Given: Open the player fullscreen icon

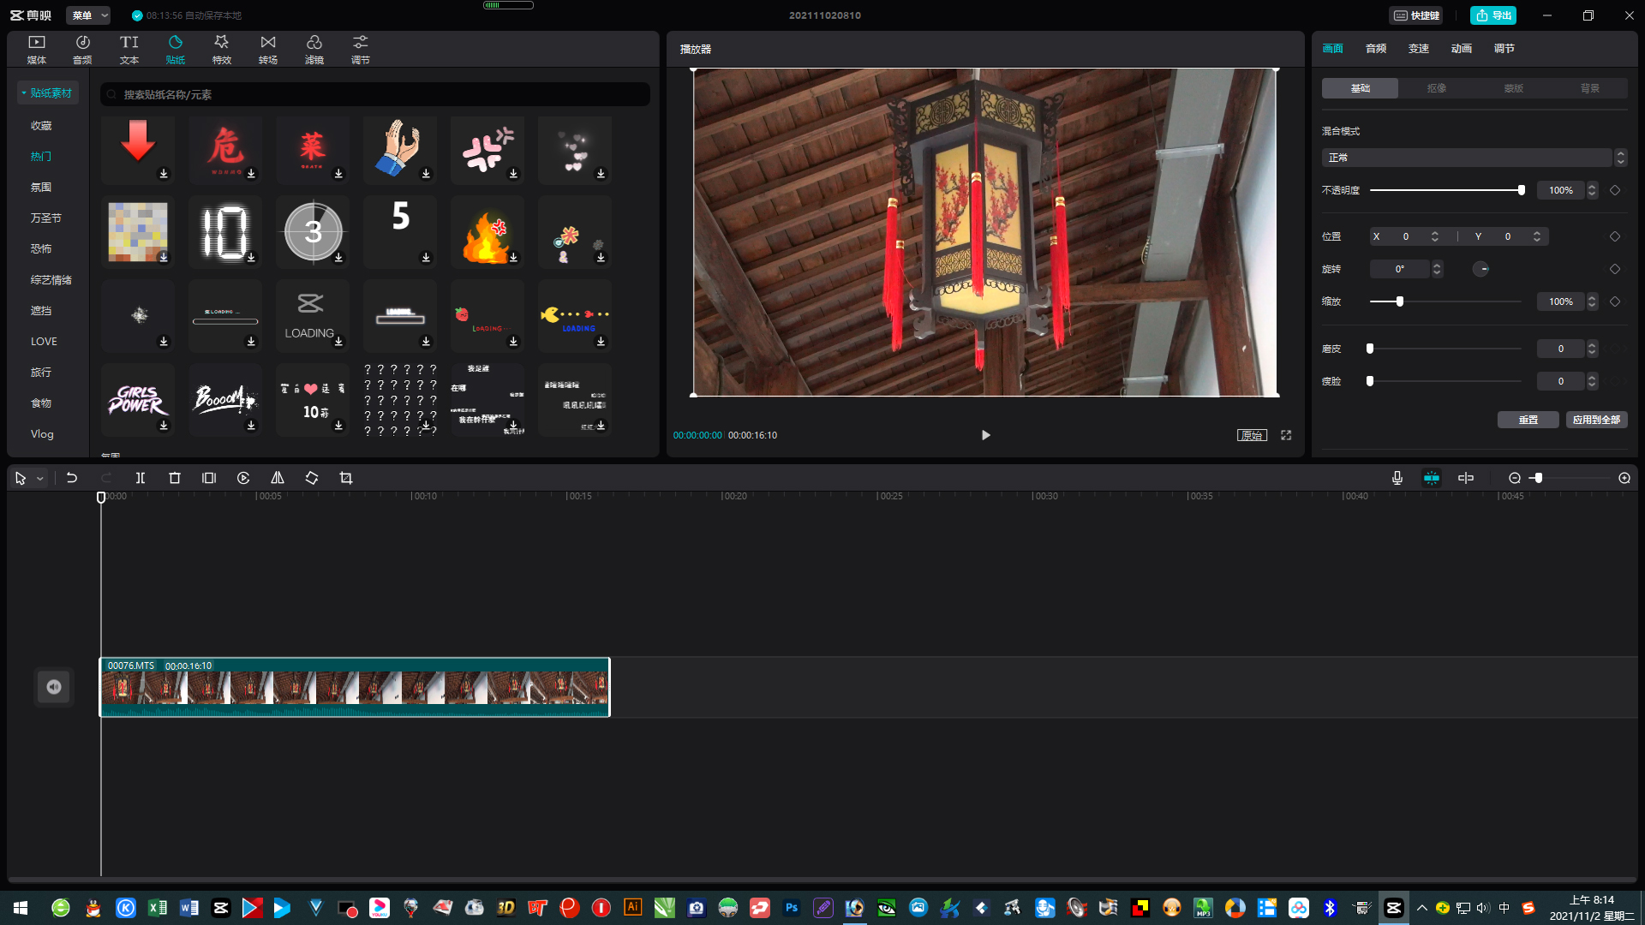Looking at the screenshot, I should 1286,435.
